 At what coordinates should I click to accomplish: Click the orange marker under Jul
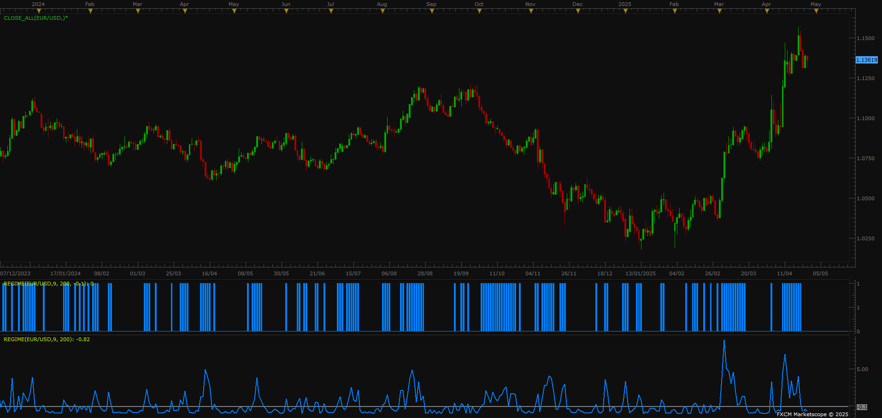(x=331, y=11)
